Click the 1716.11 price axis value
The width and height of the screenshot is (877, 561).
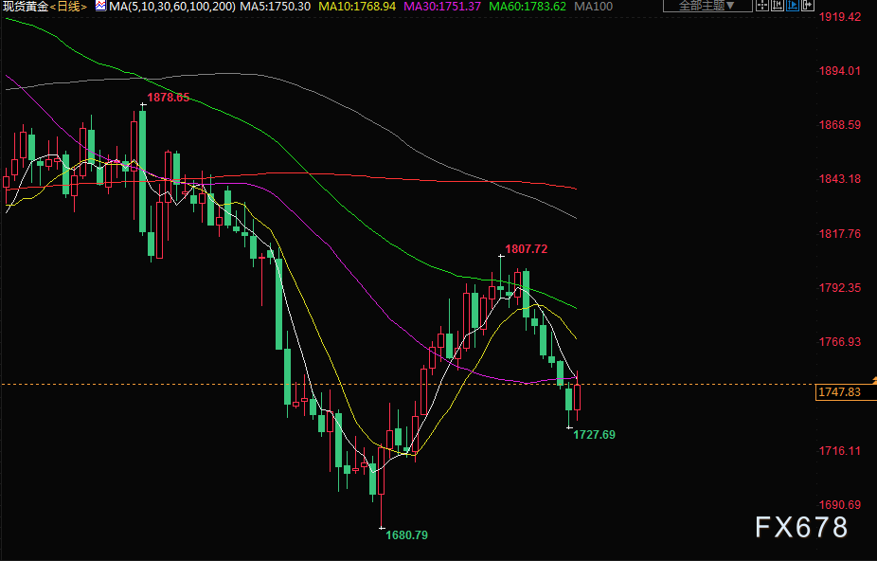tap(840, 451)
